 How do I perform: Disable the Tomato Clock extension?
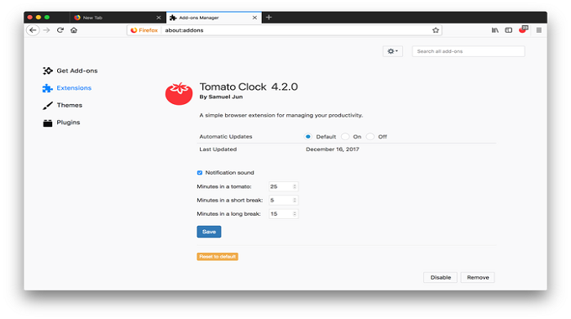[x=440, y=278]
